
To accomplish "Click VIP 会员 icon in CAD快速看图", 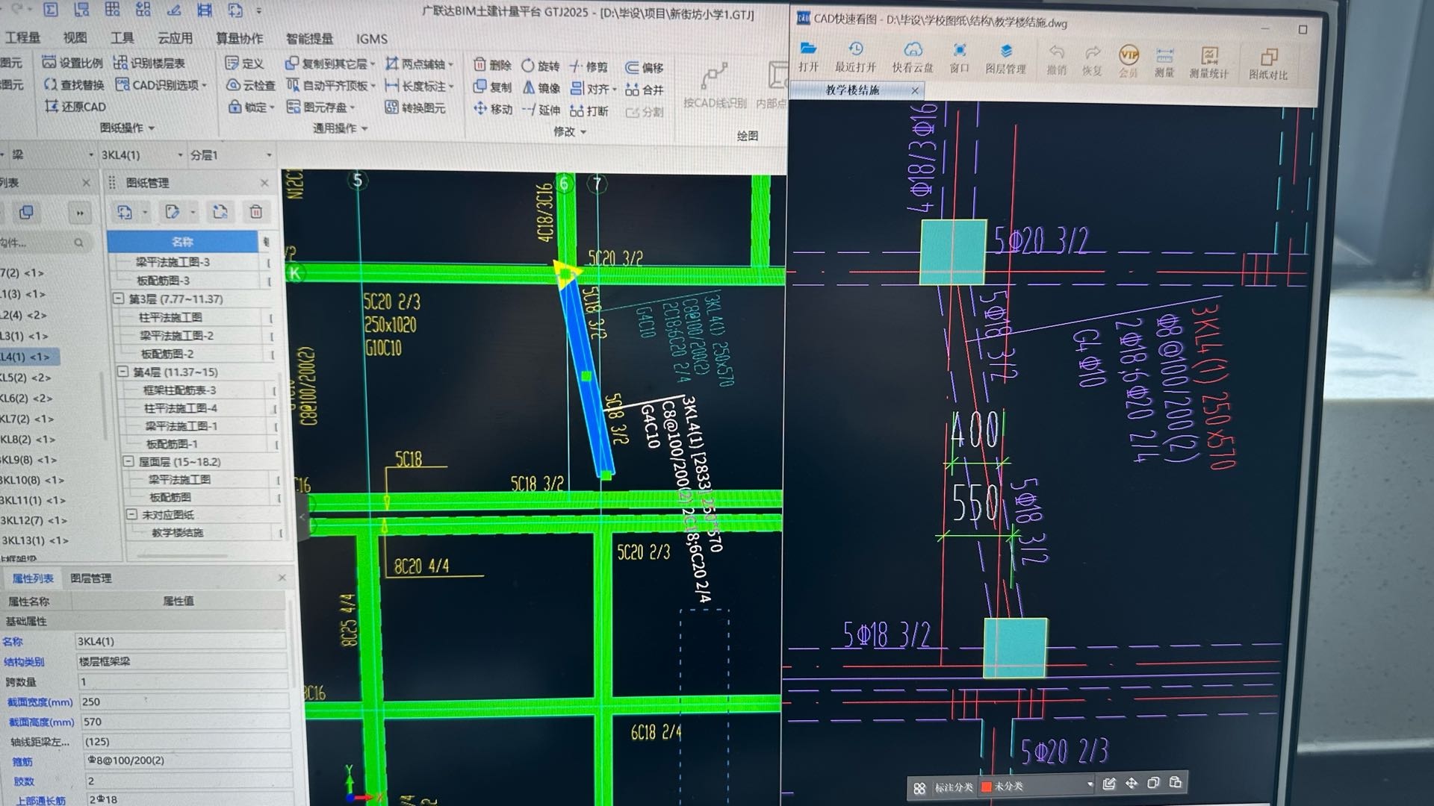I will tap(1128, 61).
